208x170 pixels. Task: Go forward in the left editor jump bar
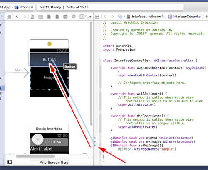click(x=25, y=17)
